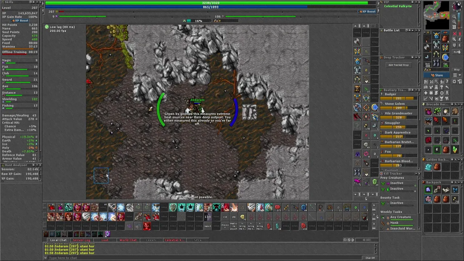This screenshot has width=464, height=261.
Task: Click the blue mana bar
Action: pos(211,7)
